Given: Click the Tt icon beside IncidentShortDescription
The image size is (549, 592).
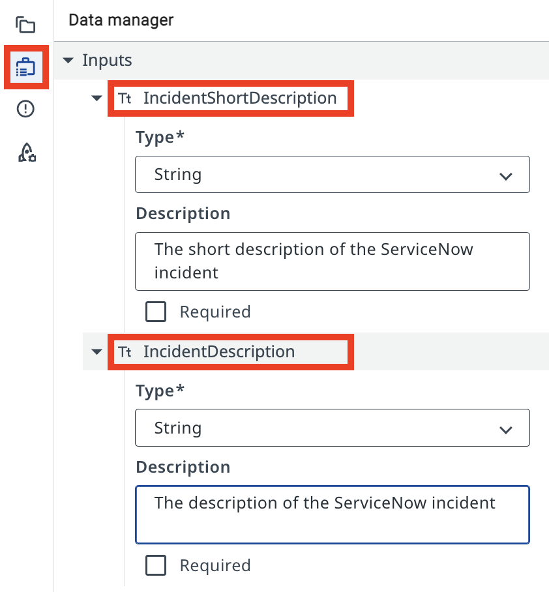Looking at the screenshot, I should point(125,98).
